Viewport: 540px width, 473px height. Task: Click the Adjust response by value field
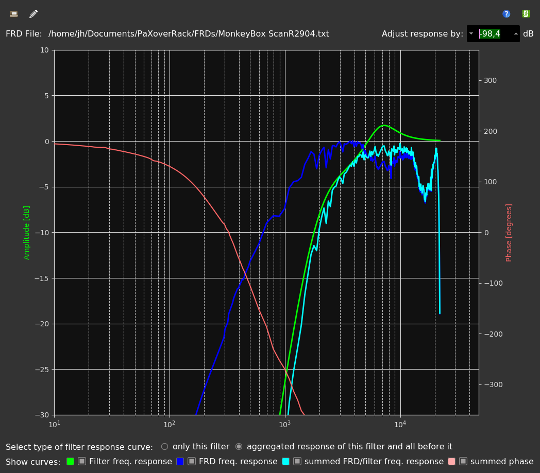pos(493,33)
